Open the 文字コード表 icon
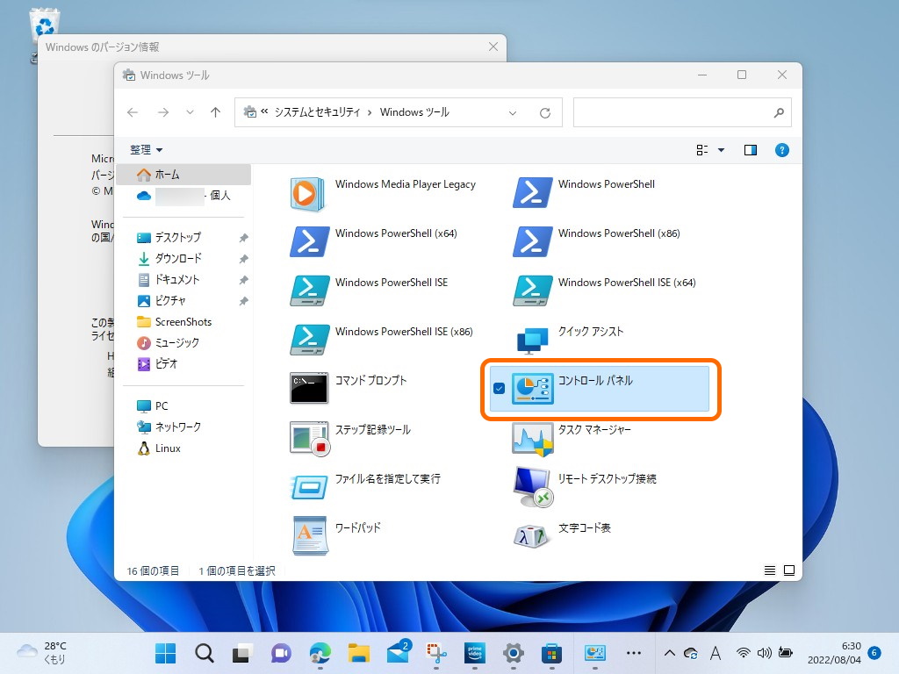Viewport: 899px width, 674px height. click(x=531, y=536)
